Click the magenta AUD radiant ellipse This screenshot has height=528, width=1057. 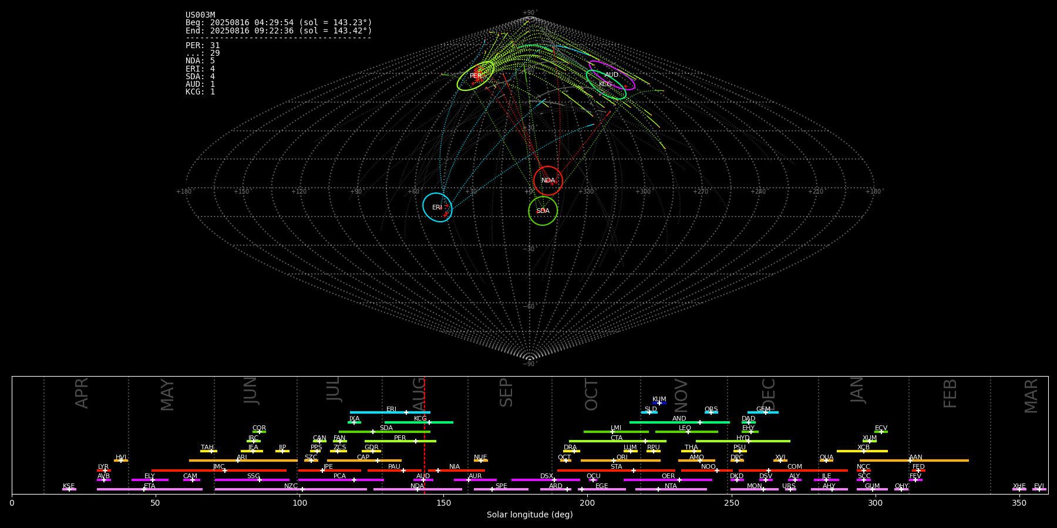[611, 75]
